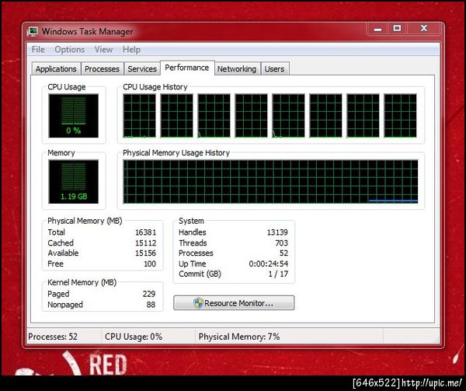Image resolution: width=466 pixels, height=391 pixels.
Task: Click the Handles value 13139
Action: pyautogui.click(x=277, y=232)
